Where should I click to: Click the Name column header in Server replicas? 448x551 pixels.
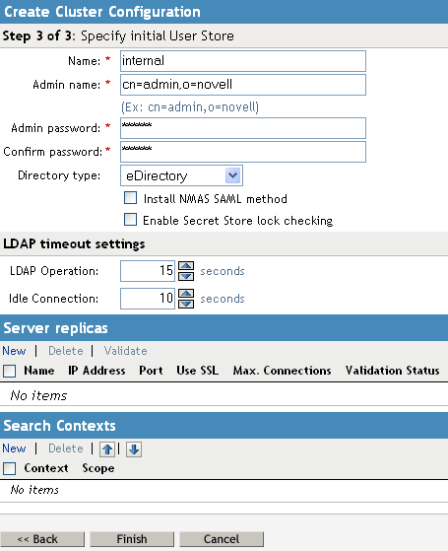tap(39, 371)
